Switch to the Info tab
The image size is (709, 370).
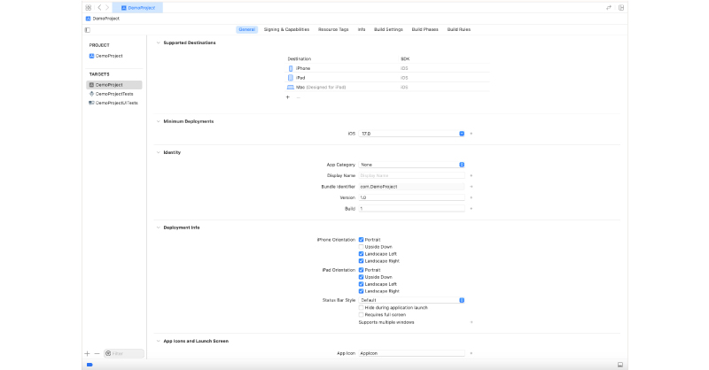362,29
